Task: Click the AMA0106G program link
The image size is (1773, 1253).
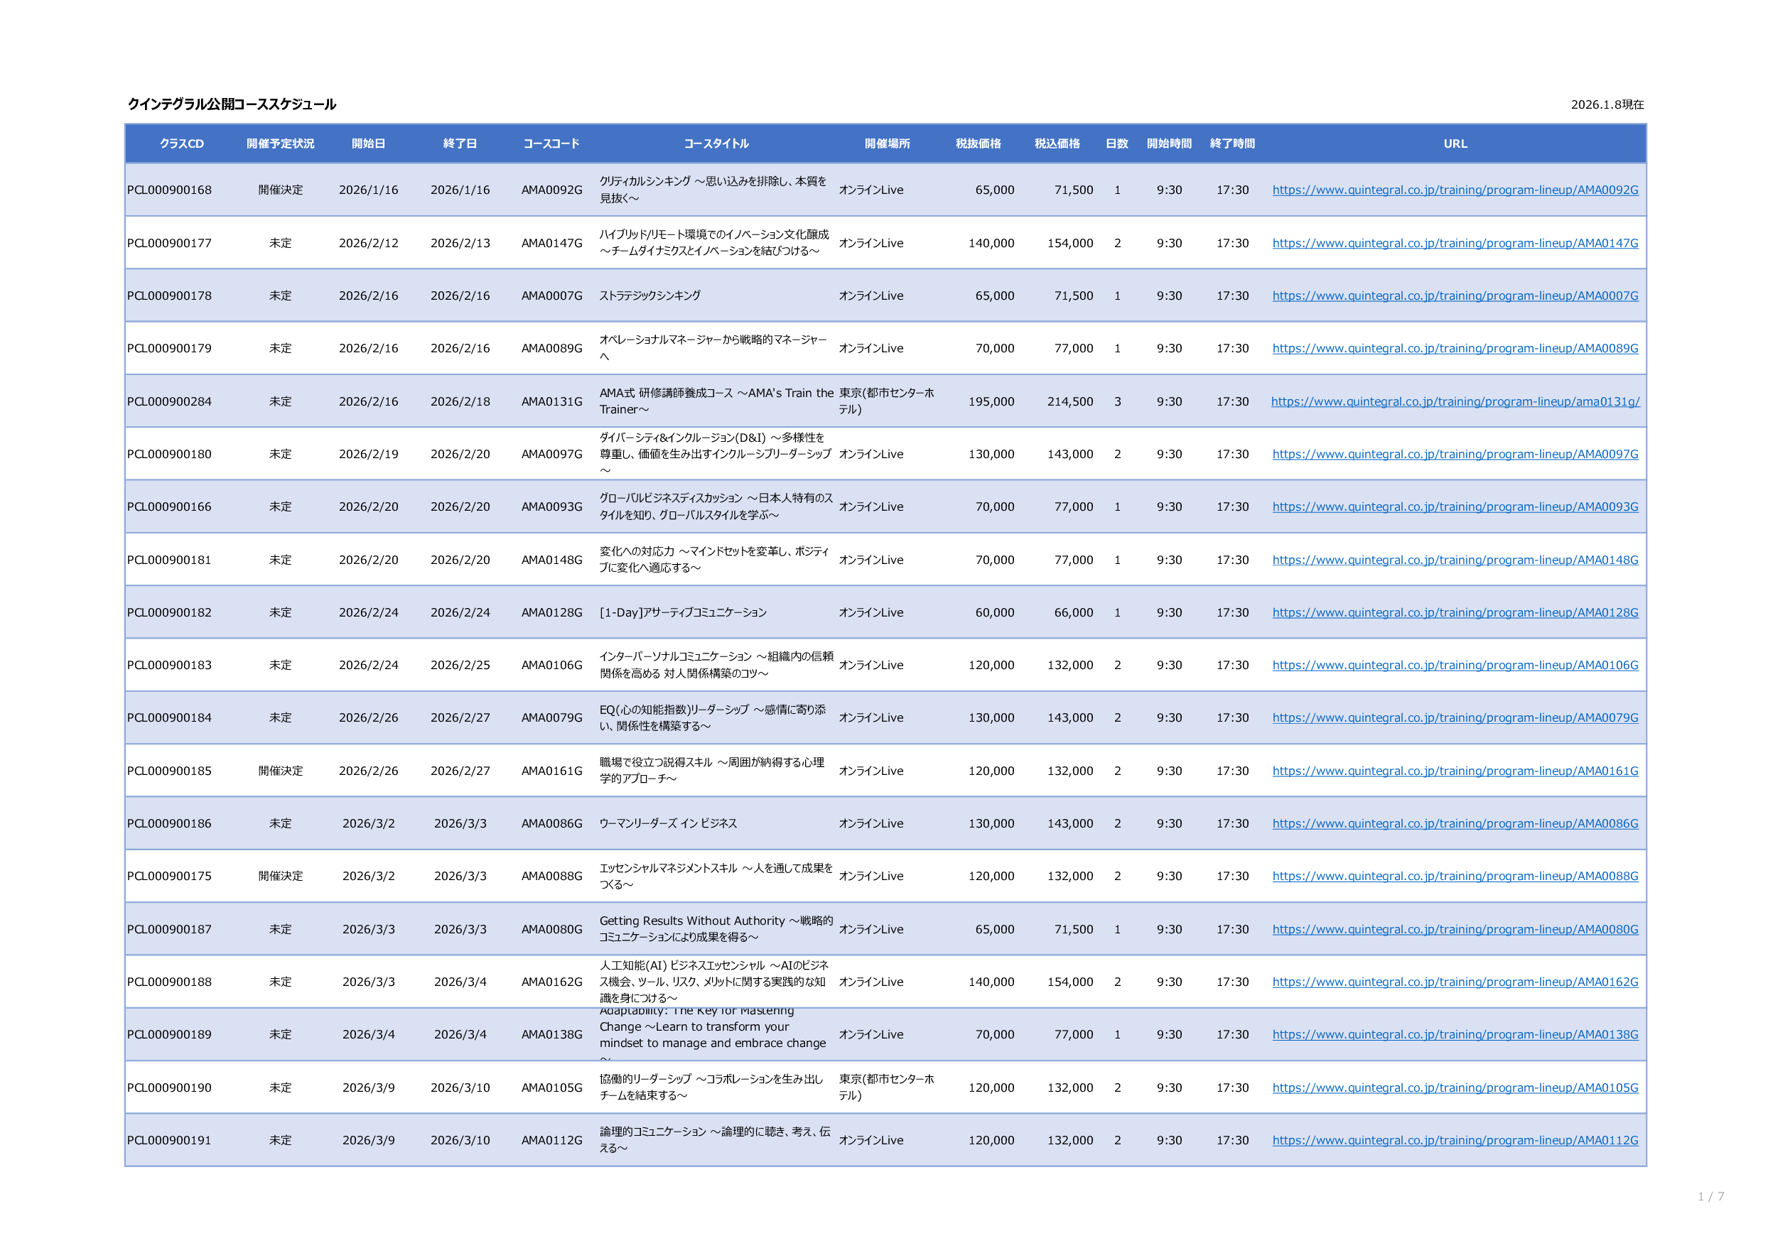Action: tap(1455, 665)
